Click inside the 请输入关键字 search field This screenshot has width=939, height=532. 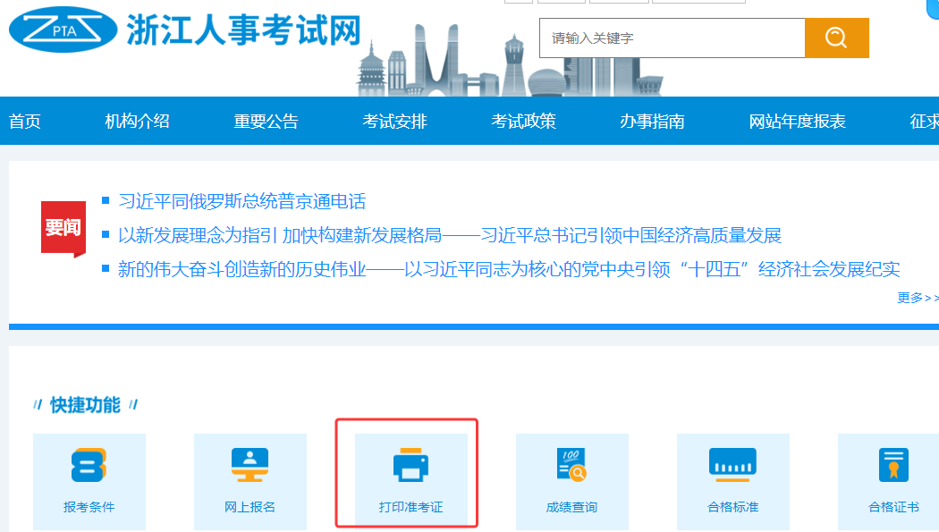coord(671,38)
